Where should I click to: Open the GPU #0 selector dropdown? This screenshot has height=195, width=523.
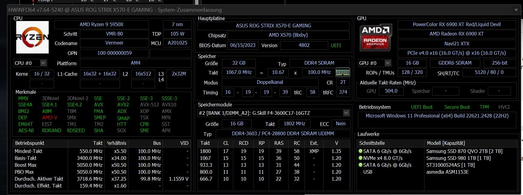point(388,63)
